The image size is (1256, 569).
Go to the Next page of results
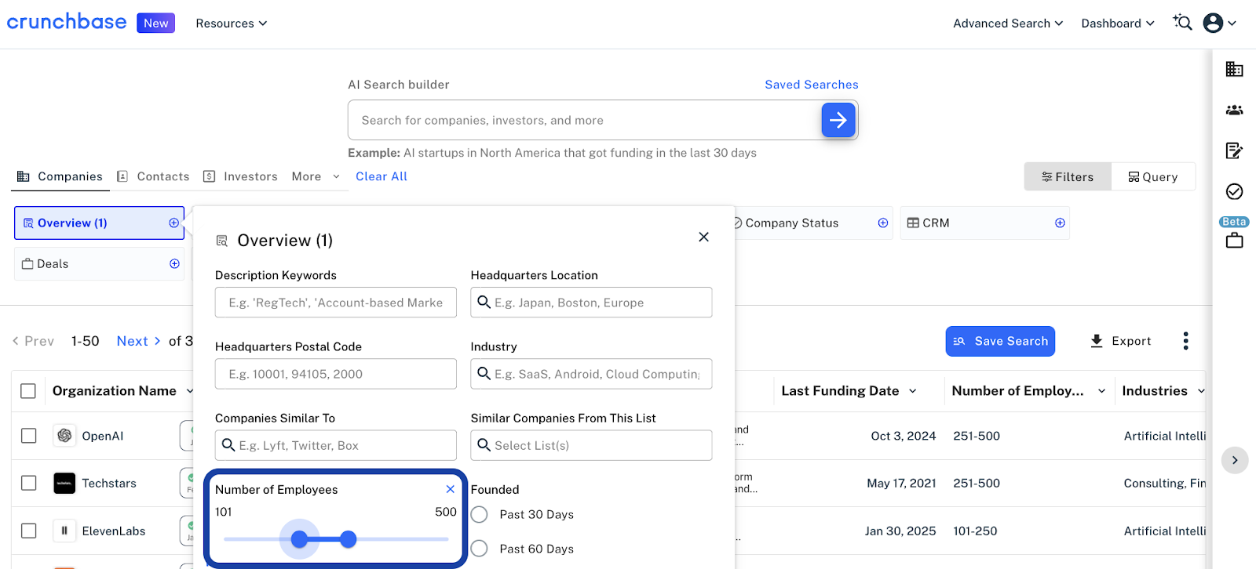[139, 341]
